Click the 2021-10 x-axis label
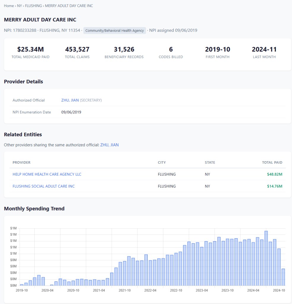The image size is (292, 304). click(125, 290)
